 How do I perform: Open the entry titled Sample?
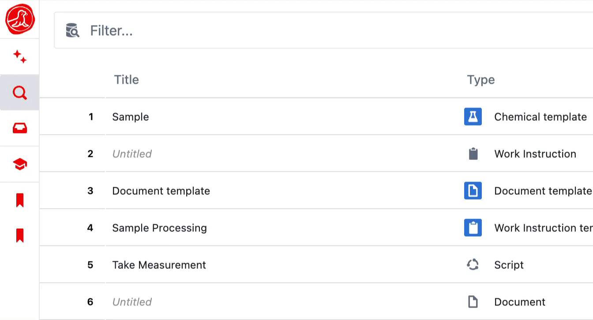click(131, 116)
